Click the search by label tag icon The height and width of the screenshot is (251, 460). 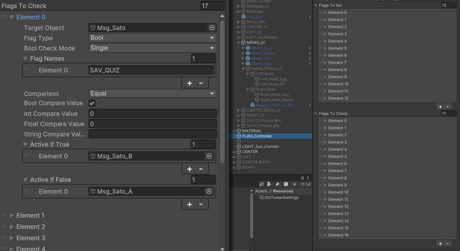[278, 184]
